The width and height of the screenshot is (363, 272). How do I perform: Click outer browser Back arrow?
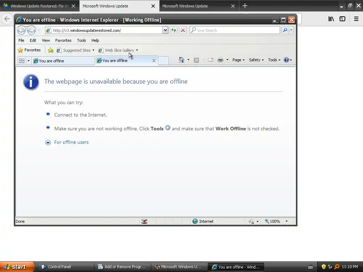tap(7, 19)
